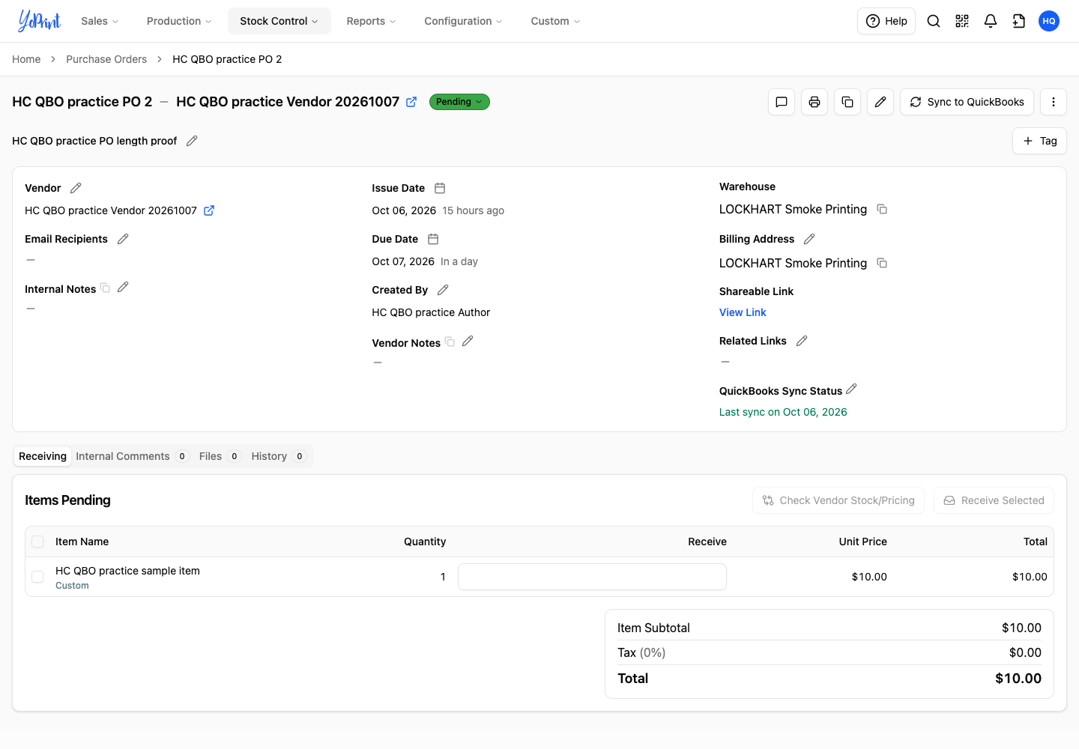
Task: Edit the PO description 'length proof' pencil
Action: click(192, 141)
